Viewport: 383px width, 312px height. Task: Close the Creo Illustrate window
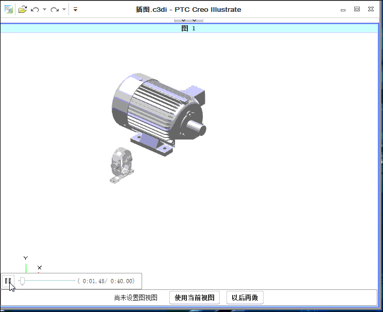pos(371,9)
